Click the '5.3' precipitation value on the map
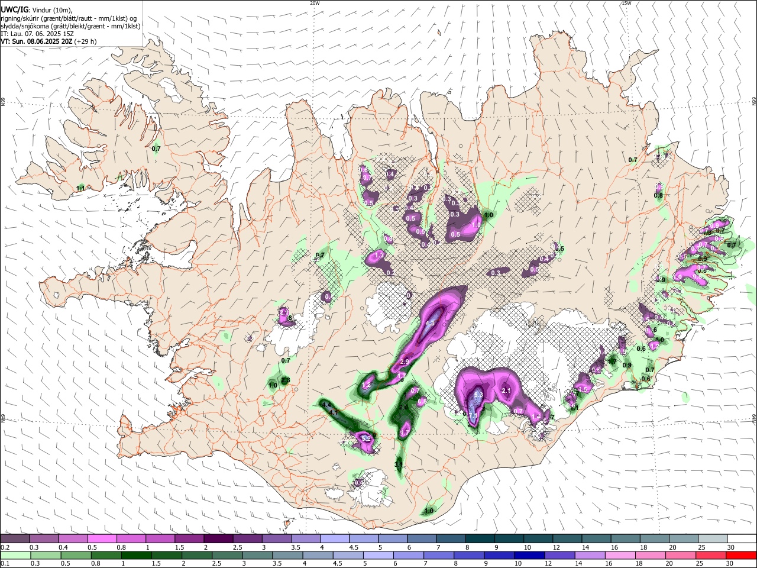Image resolution: width=757 pixels, height=568 pixels. pyautogui.click(x=479, y=394)
